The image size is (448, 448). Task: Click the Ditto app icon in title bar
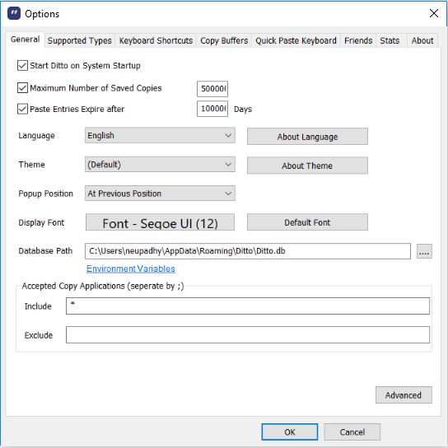coord(14,13)
